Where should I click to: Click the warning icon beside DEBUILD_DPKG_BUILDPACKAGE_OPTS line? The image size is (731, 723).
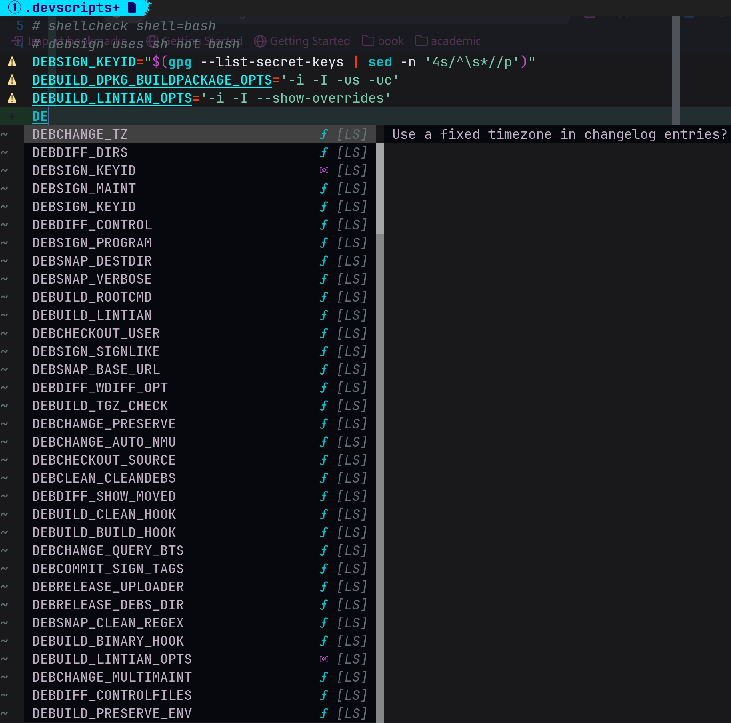pos(12,80)
